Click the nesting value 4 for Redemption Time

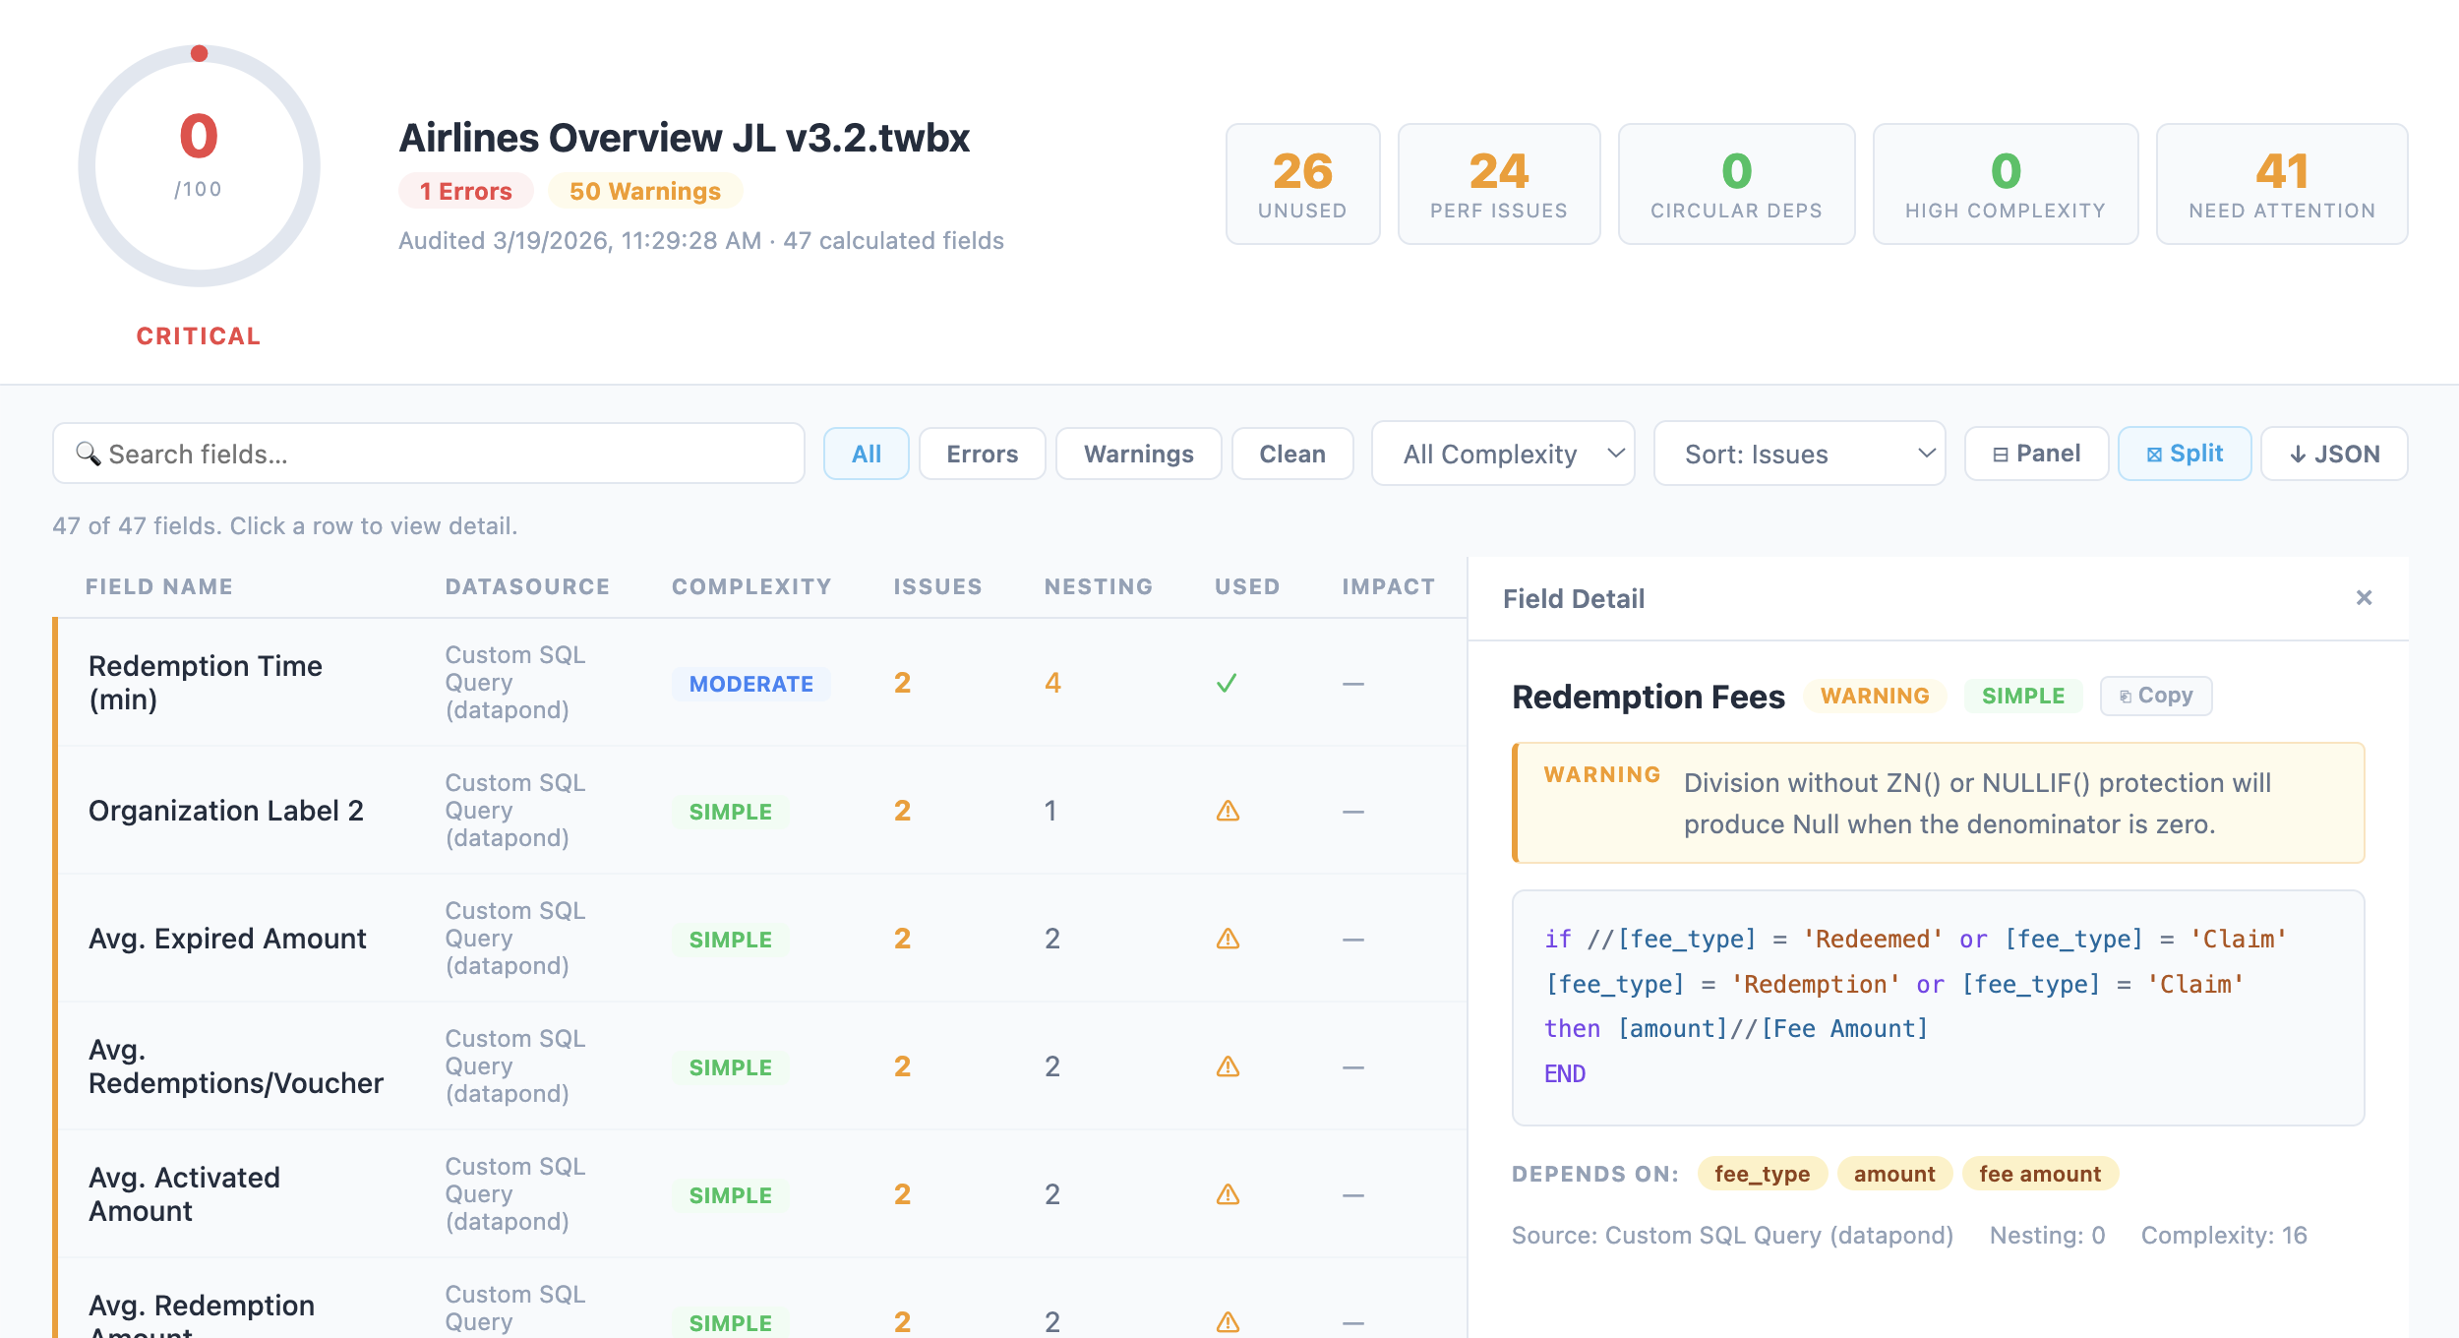(1052, 683)
